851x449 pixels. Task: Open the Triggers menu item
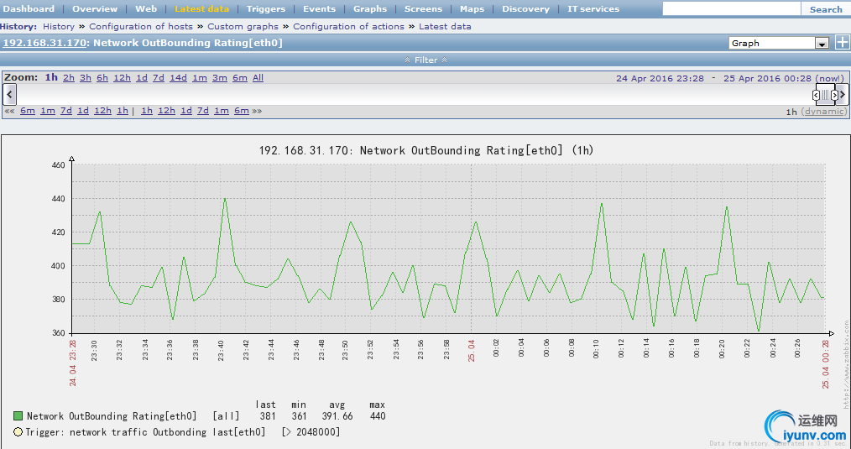[265, 8]
